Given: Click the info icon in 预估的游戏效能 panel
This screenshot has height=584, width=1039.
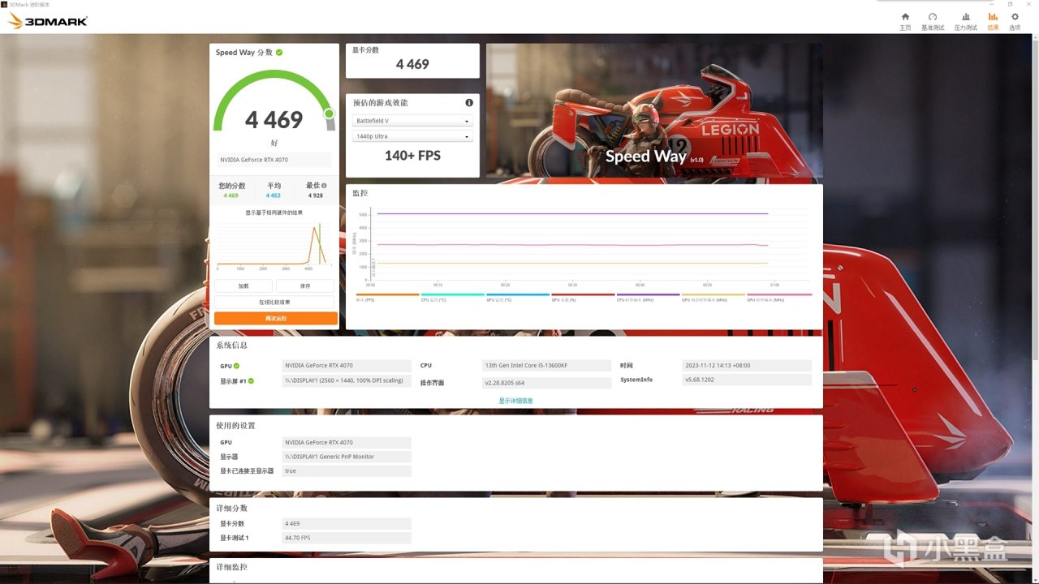Looking at the screenshot, I should pyautogui.click(x=469, y=103).
